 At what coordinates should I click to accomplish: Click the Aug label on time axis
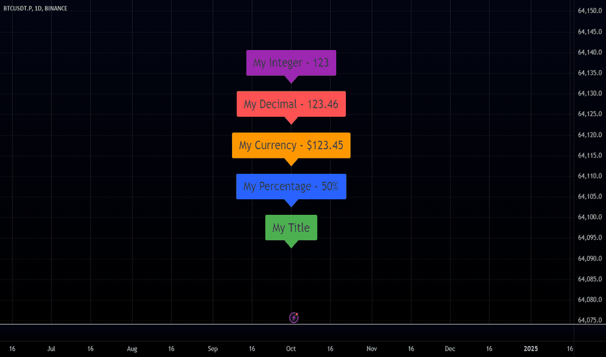coord(132,349)
